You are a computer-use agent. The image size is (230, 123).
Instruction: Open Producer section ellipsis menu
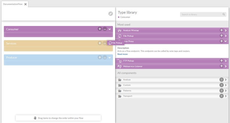pyautogui.click(x=105, y=57)
